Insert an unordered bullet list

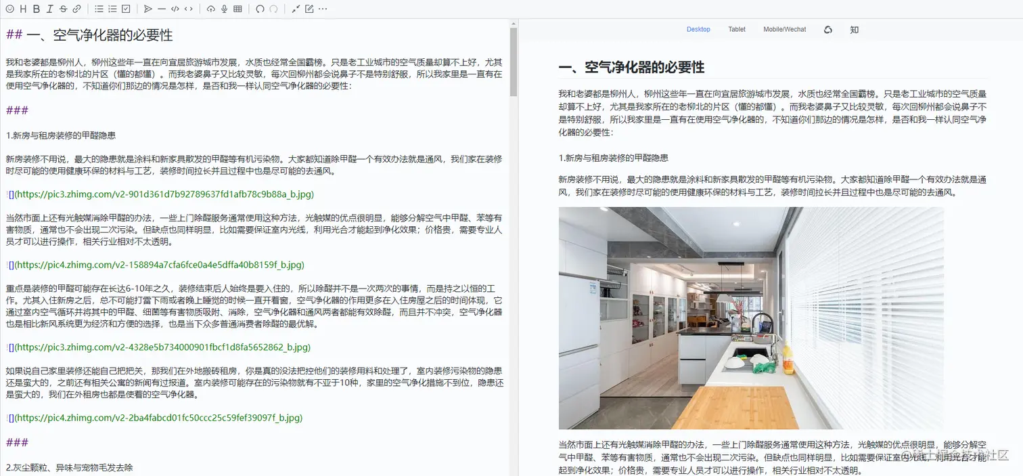(x=99, y=9)
